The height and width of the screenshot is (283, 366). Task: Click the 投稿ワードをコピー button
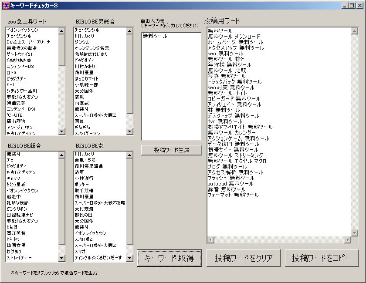pos(322,258)
